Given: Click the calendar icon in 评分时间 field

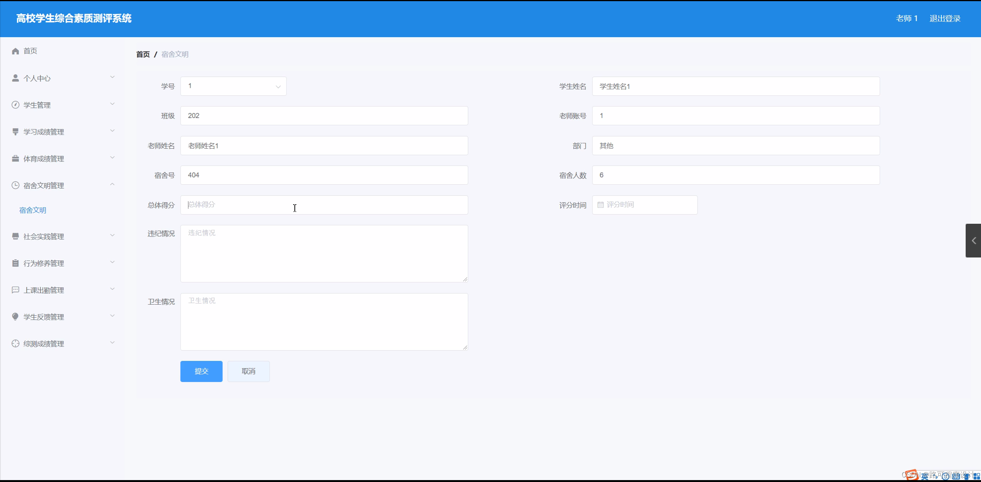Looking at the screenshot, I should coord(601,205).
